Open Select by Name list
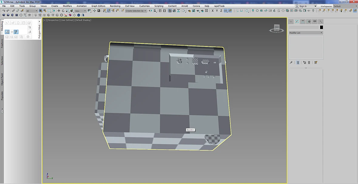The image size is (358, 184). click(45, 11)
